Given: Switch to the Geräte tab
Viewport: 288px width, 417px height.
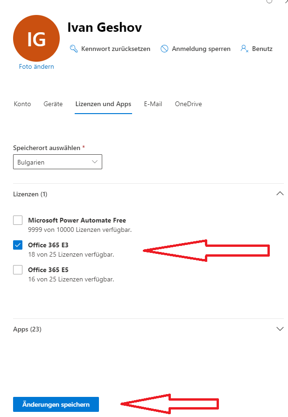Looking at the screenshot, I should tap(53, 104).
